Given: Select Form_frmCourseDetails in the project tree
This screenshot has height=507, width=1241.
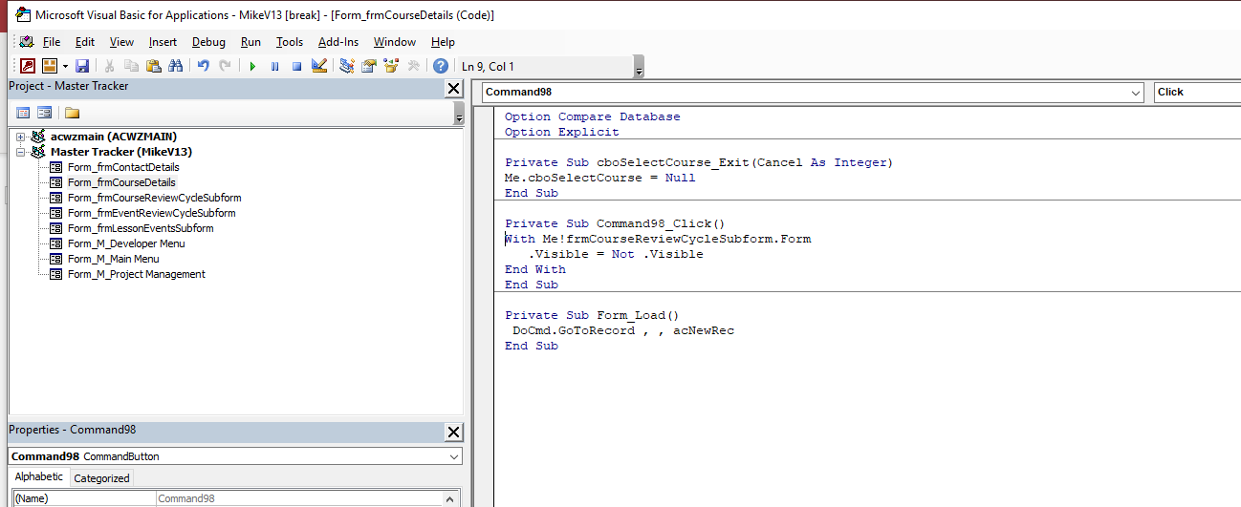Looking at the screenshot, I should [x=121, y=182].
